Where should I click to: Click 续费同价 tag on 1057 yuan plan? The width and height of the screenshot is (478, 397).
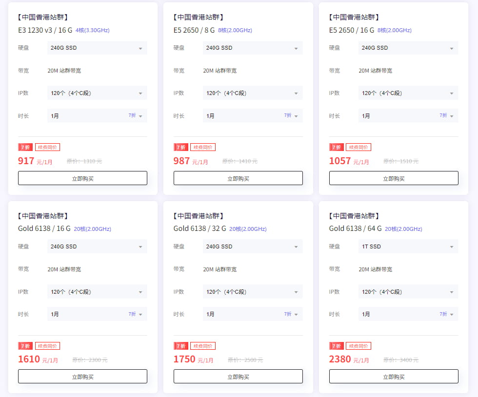coord(358,147)
